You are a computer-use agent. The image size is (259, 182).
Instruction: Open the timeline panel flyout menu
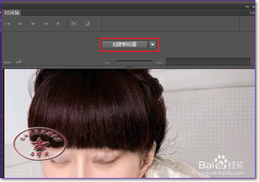click(252, 13)
